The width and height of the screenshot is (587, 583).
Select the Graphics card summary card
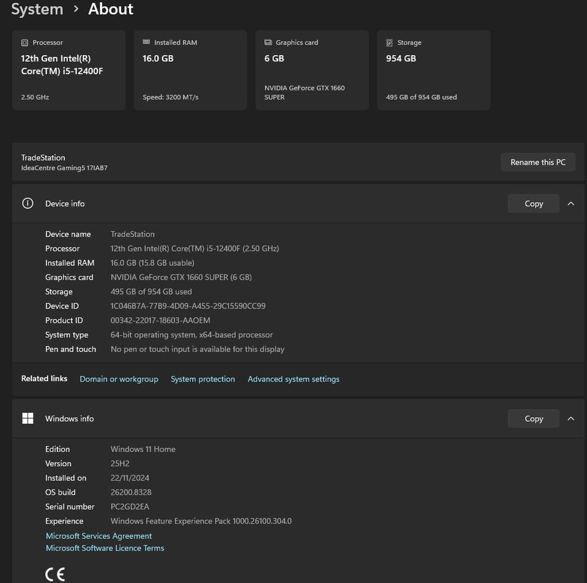(x=312, y=70)
